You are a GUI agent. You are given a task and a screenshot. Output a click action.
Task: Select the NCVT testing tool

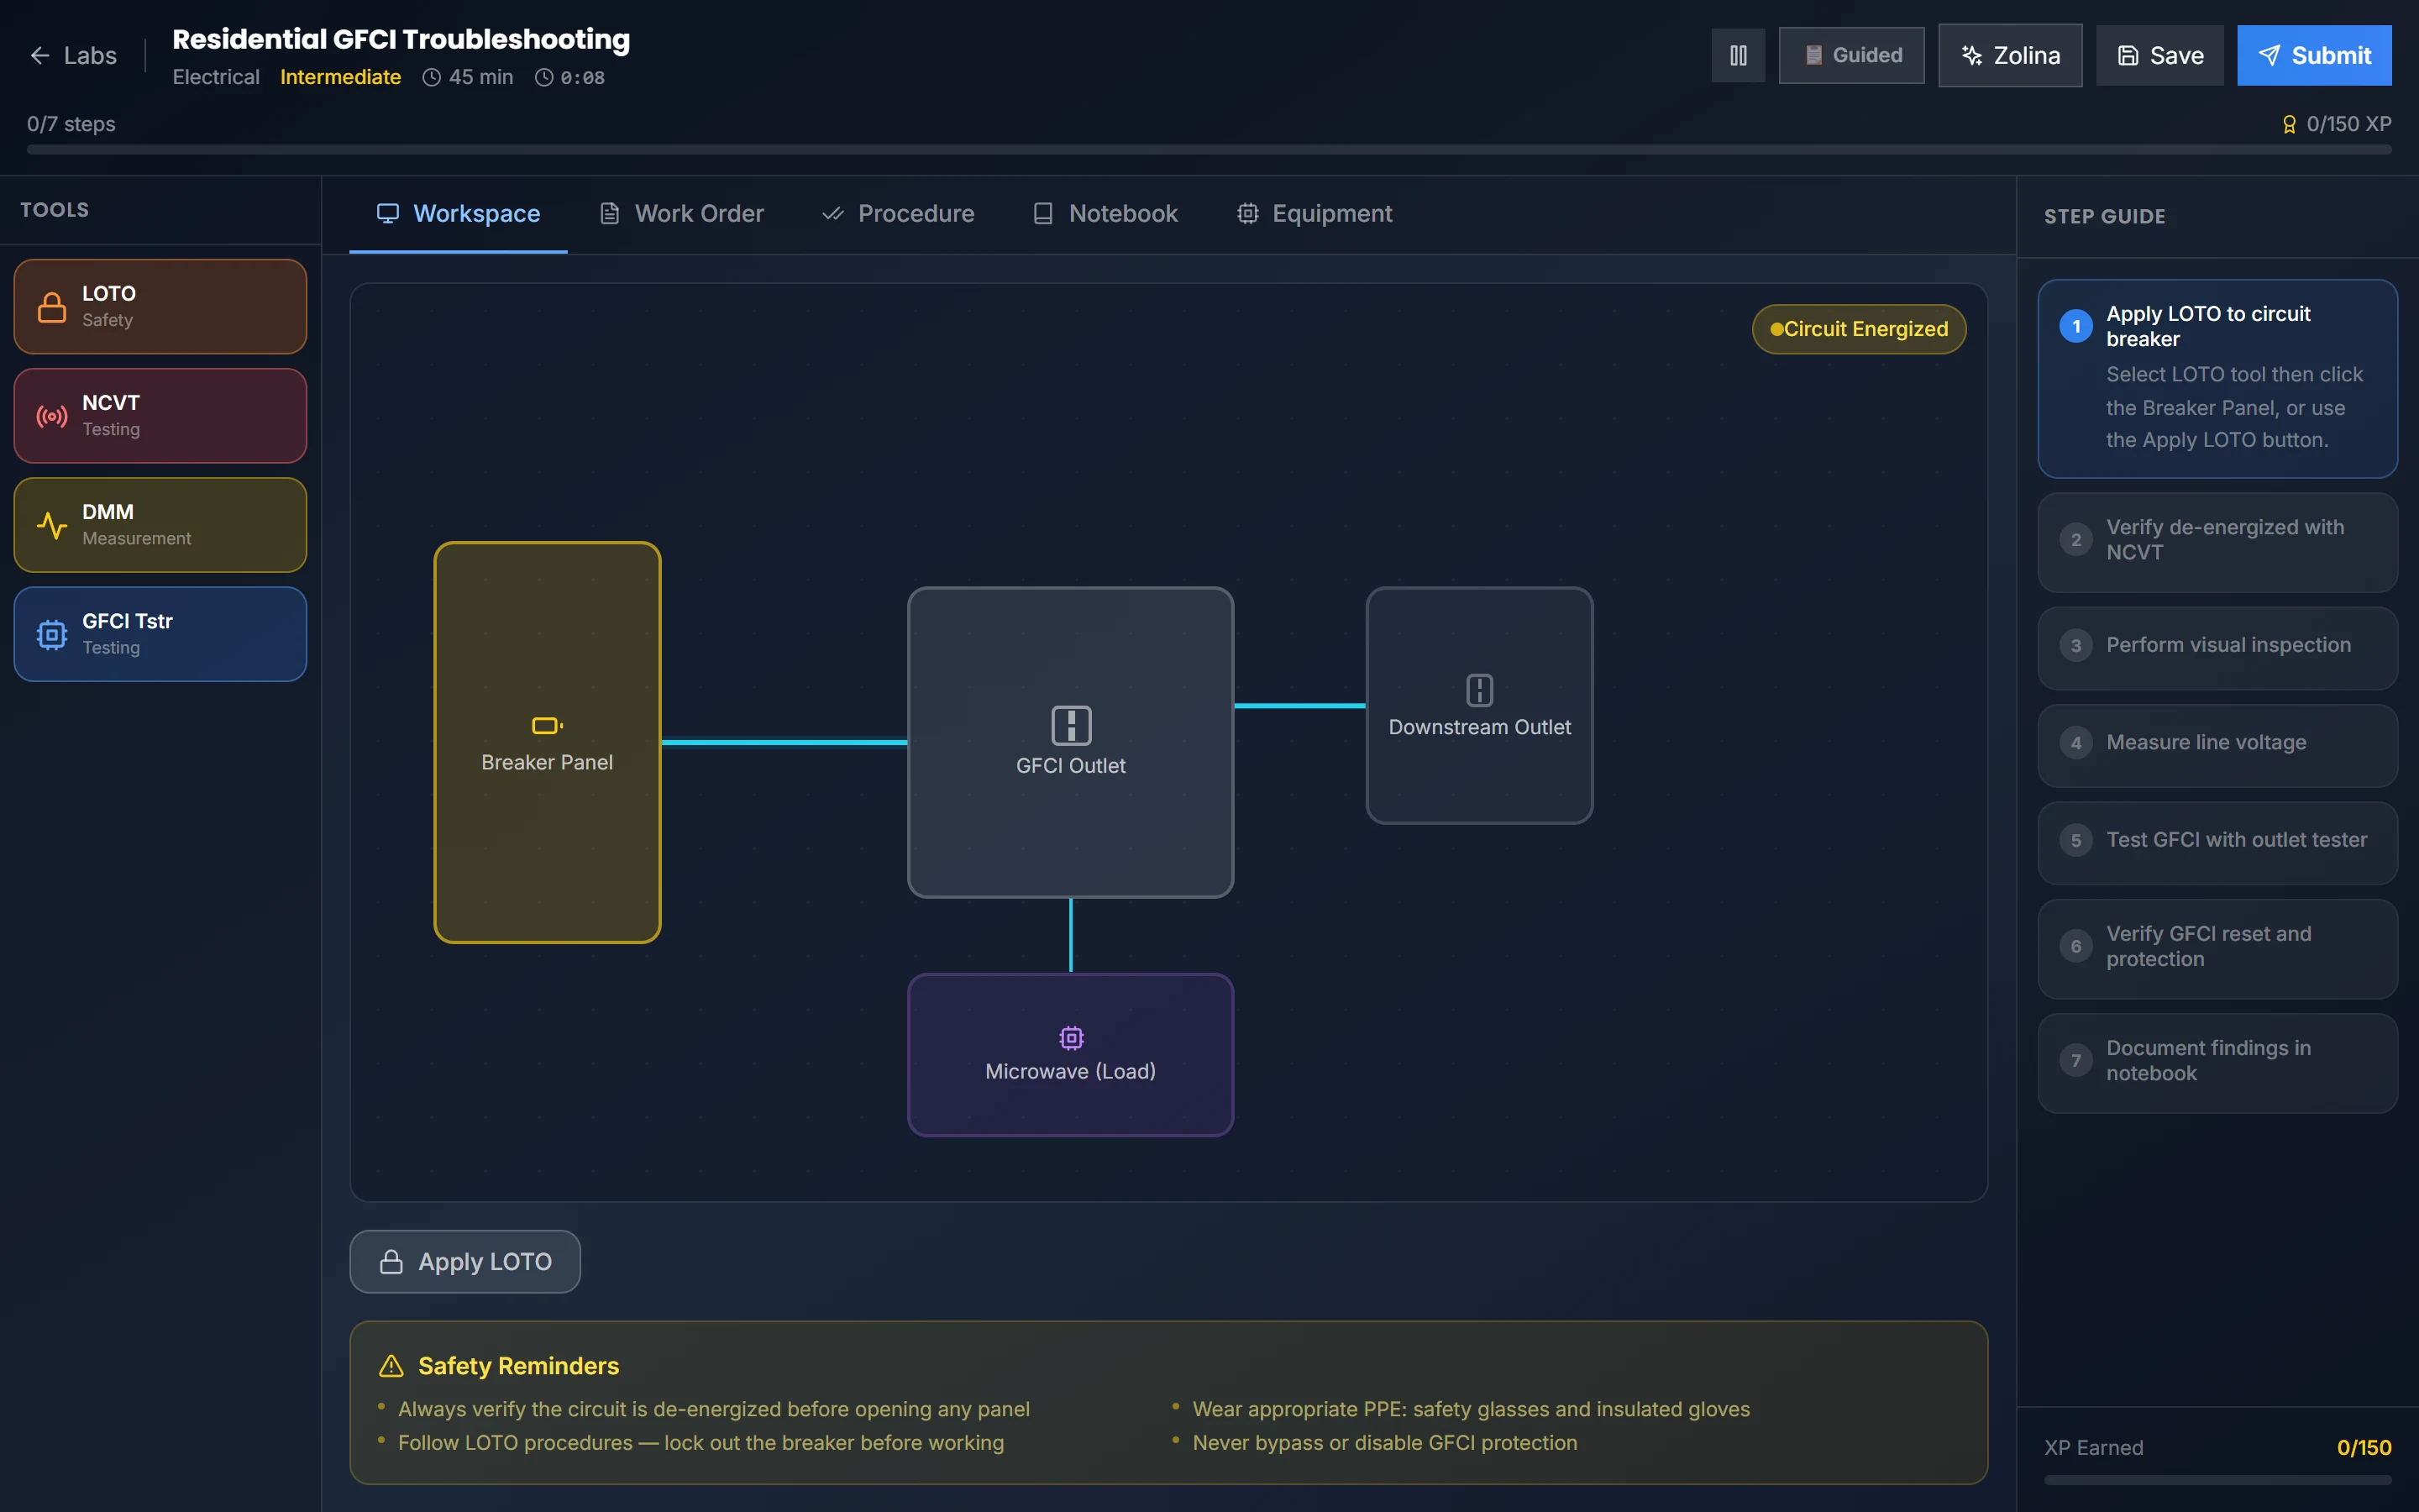(160, 415)
